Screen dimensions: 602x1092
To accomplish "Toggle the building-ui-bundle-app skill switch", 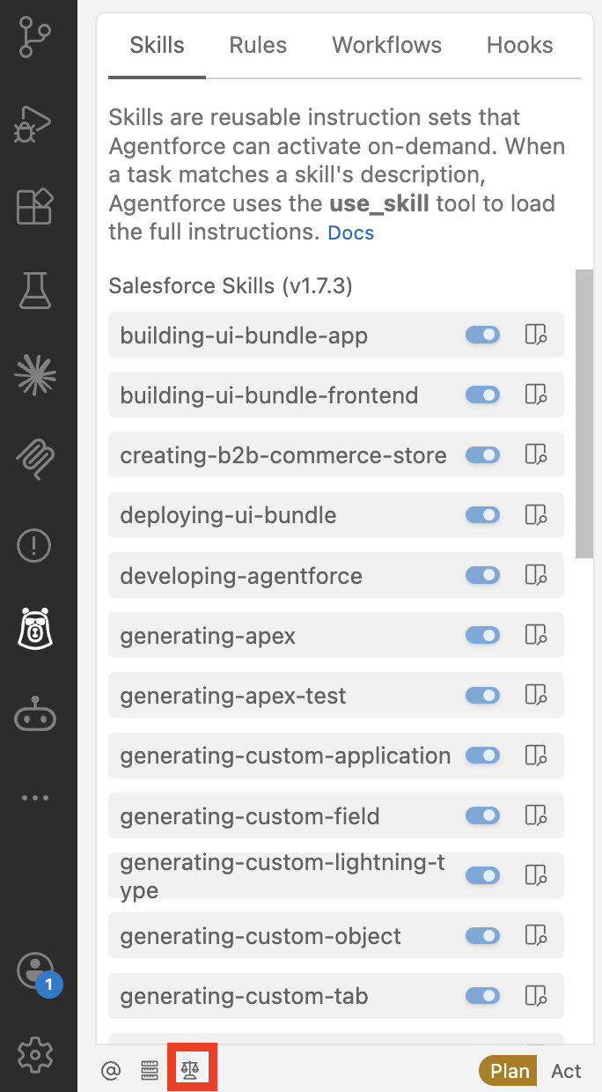I will click(x=482, y=335).
